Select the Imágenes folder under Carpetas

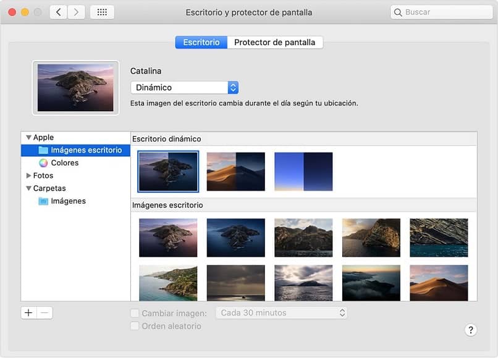(69, 201)
